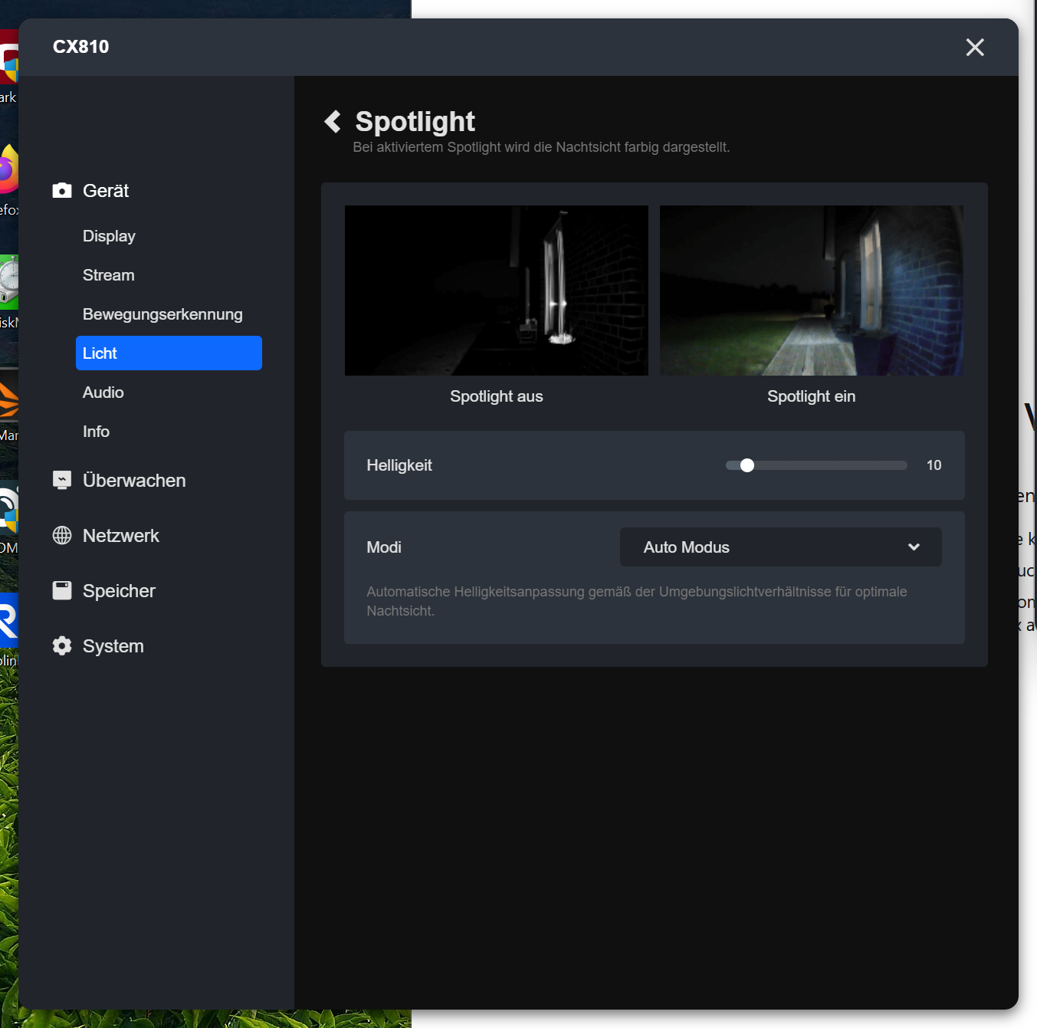Go back using the arrow beside Spotlight
Image resolution: width=1037 pixels, height=1028 pixels.
(333, 122)
